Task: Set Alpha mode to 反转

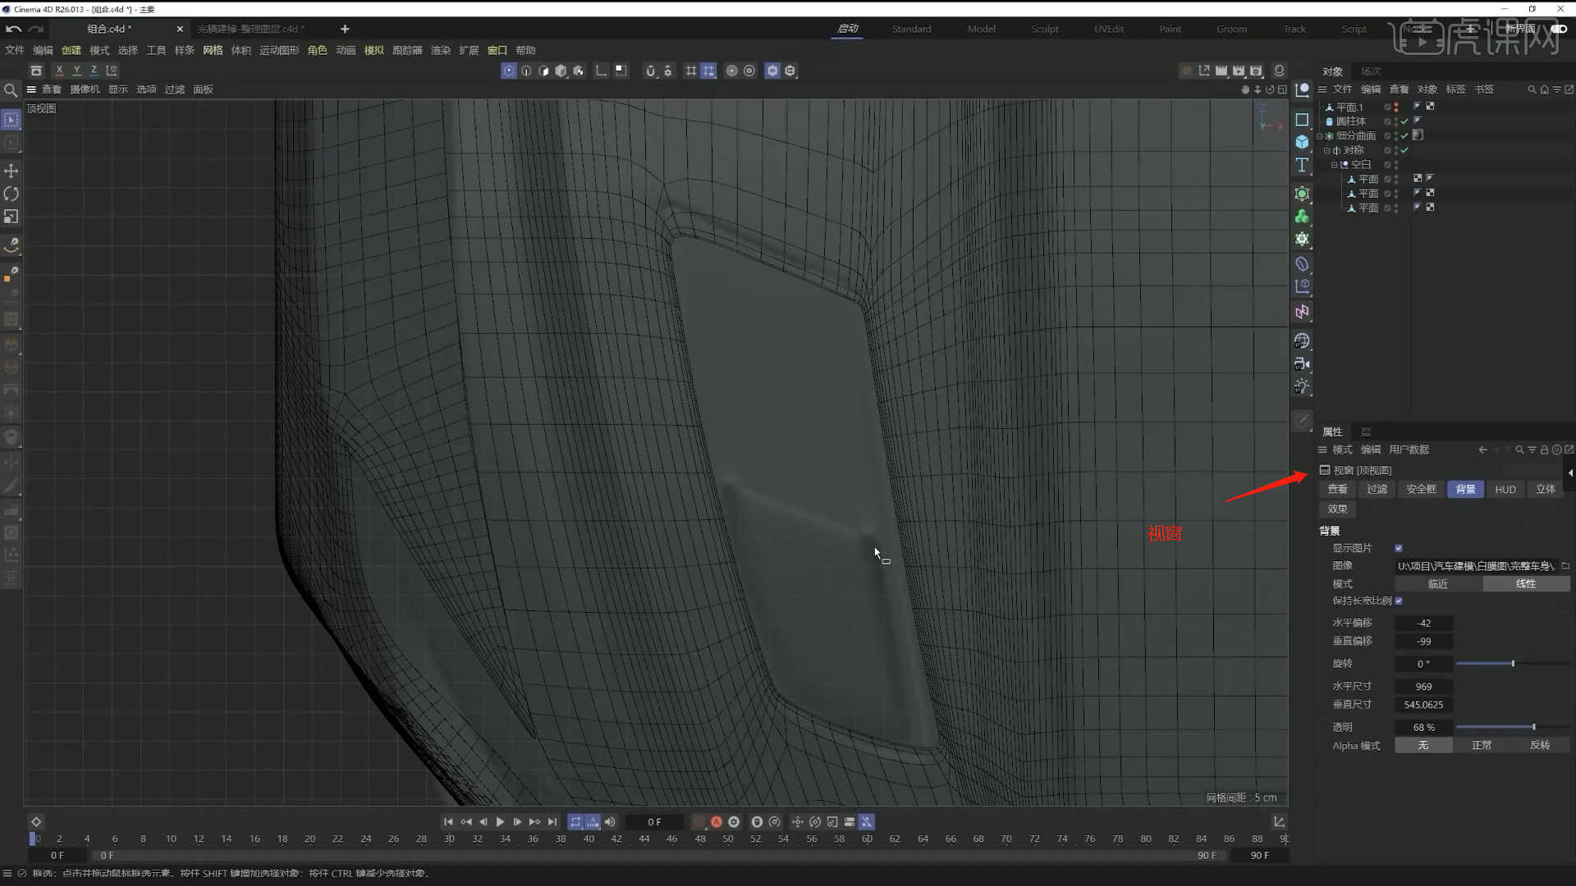Action: 1540,746
